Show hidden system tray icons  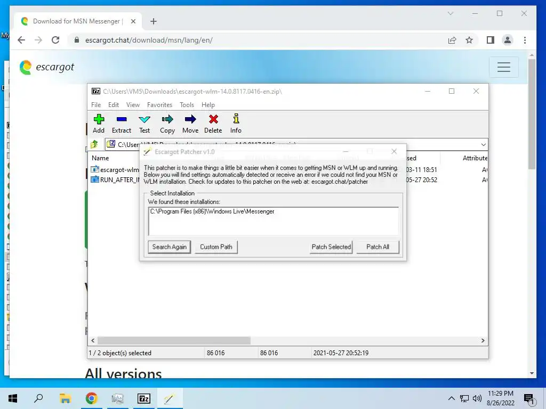451,398
